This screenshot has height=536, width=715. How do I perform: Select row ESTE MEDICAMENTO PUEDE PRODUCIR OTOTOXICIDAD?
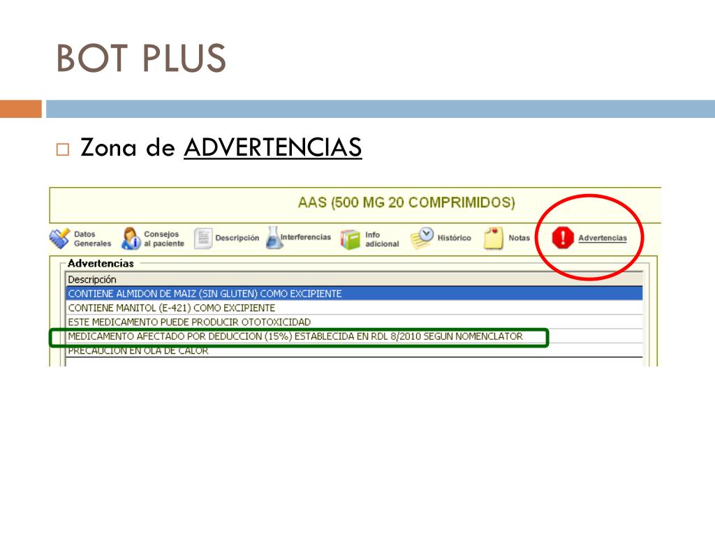354,322
